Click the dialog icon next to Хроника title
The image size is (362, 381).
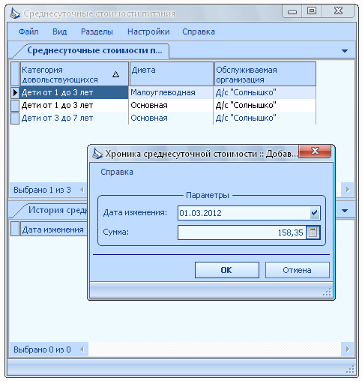[97, 154]
